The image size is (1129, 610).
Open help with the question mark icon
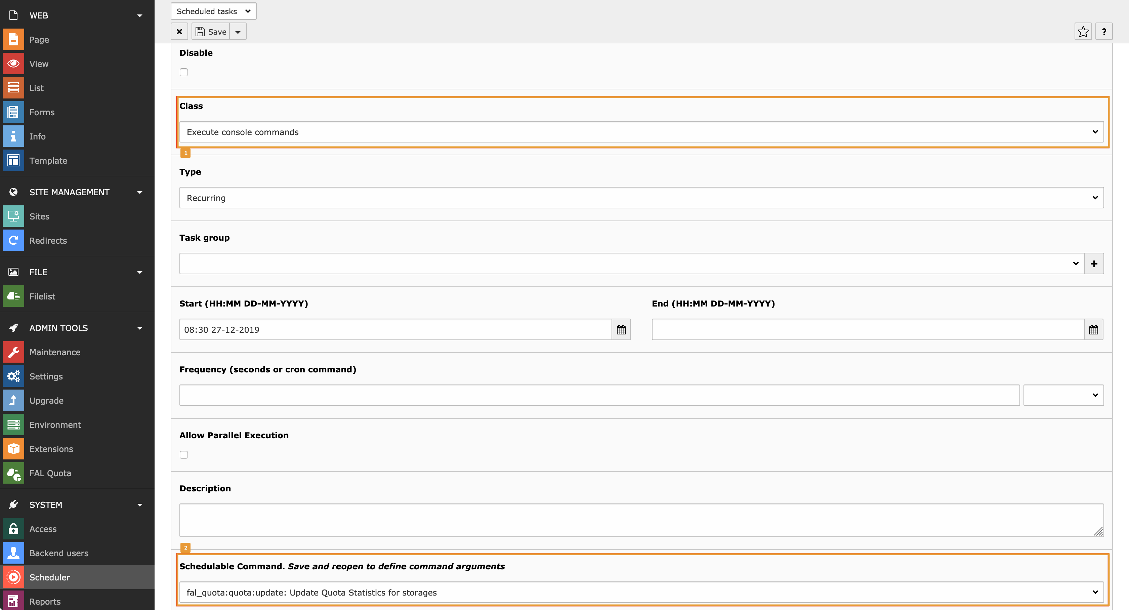1103,32
